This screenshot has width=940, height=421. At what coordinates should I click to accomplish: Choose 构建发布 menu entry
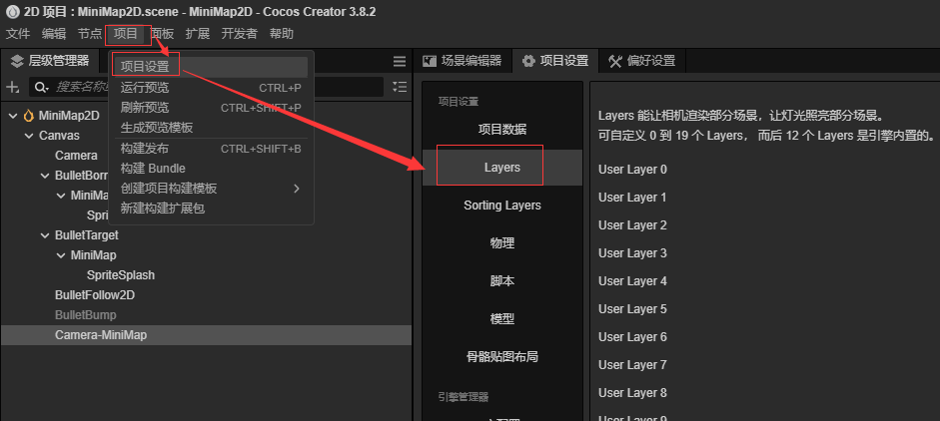(x=211, y=149)
